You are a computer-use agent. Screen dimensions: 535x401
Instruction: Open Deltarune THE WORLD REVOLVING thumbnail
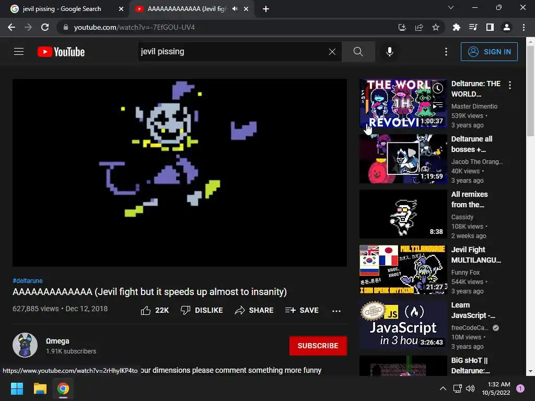(x=403, y=103)
